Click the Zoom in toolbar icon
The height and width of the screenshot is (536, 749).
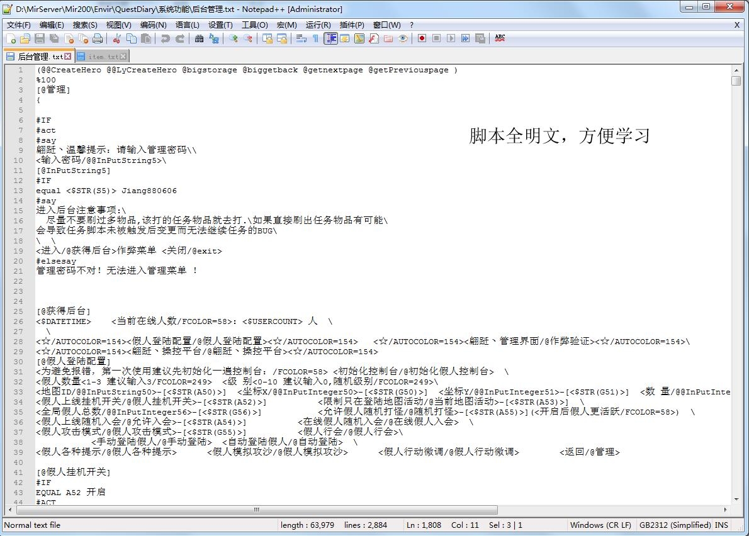click(x=234, y=38)
